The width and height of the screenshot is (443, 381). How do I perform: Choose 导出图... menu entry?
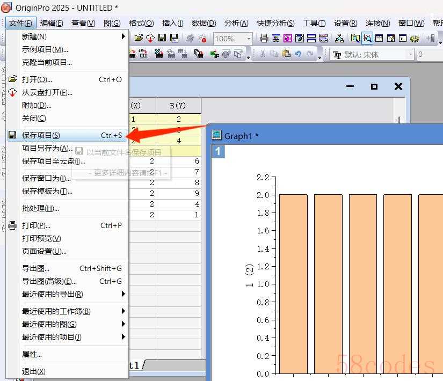(x=67, y=268)
